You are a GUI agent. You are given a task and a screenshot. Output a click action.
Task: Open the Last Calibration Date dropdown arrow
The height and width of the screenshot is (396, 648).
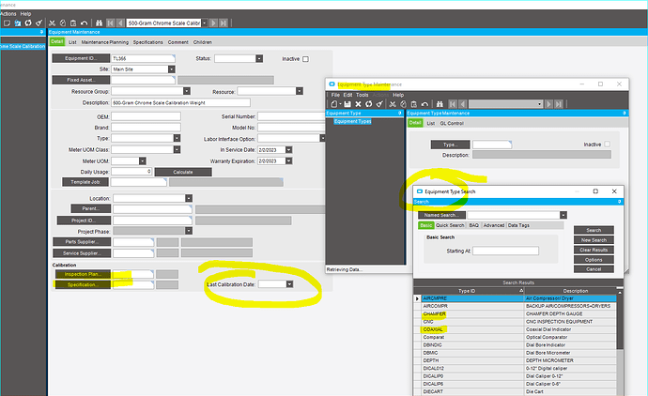pyautogui.click(x=289, y=284)
